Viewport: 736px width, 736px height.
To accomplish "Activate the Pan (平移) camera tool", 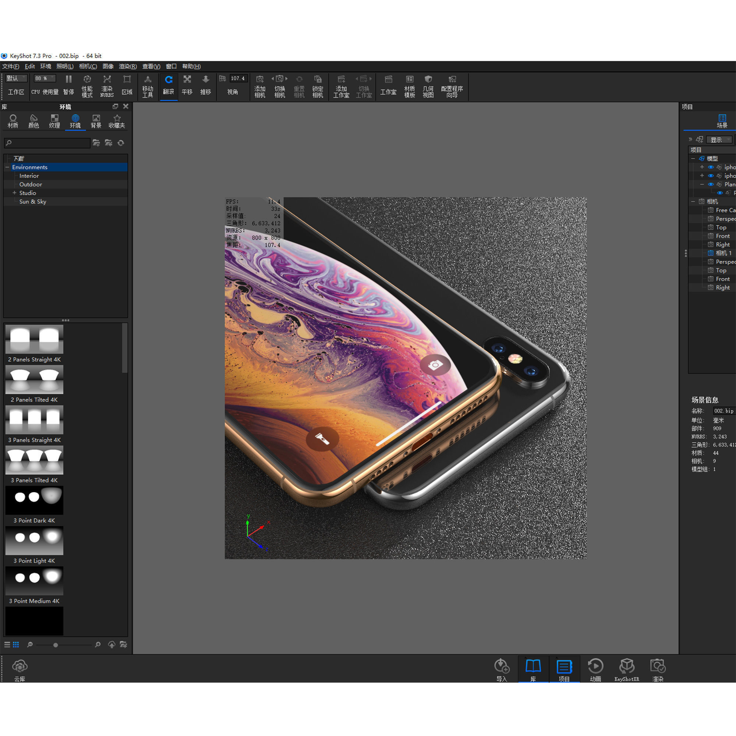I will pyautogui.click(x=187, y=79).
